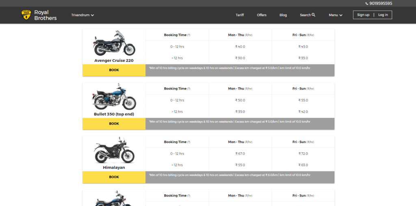Click the ₹ 50.0 Mon-Thu rate for Bullet 350
This screenshot has width=416, height=206.
click(x=240, y=100)
